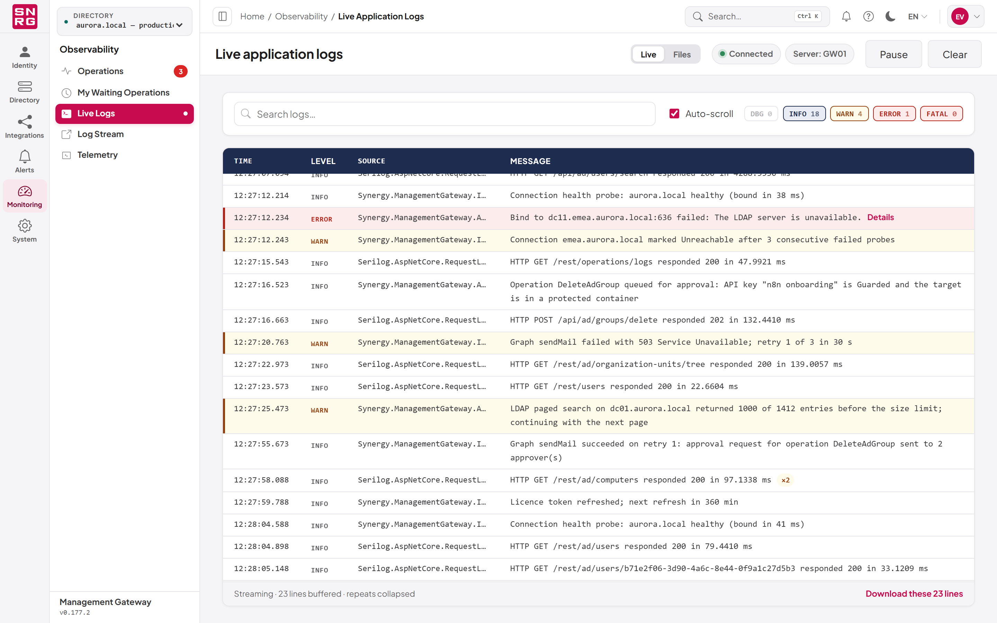
Task: Open the Monitoring section
Action: click(24, 196)
